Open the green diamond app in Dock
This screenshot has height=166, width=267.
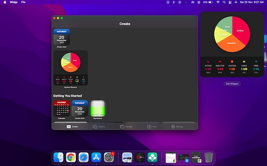click(152, 157)
